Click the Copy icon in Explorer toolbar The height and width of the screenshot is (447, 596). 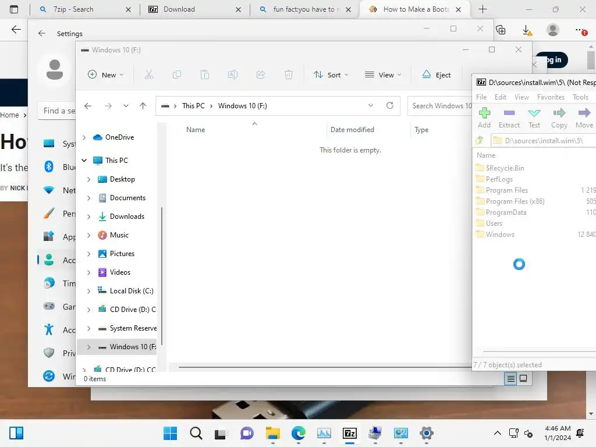coord(177,75)
